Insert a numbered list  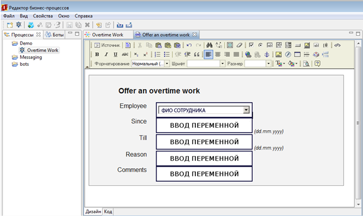coord(157,55)
